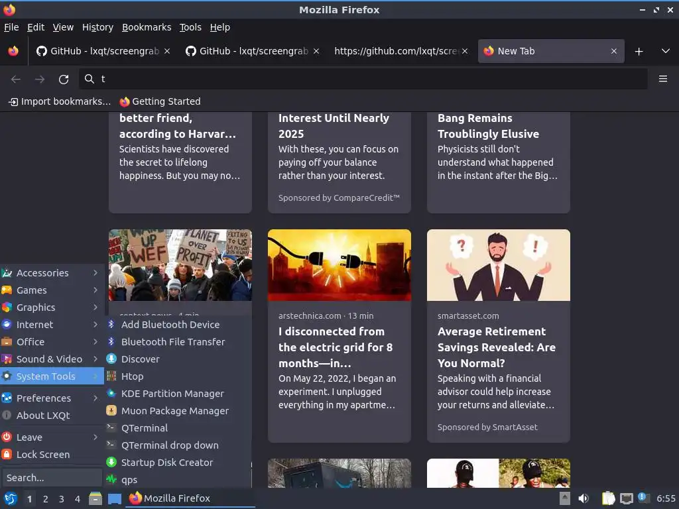Open file manager icon in taskbar
Viewport: 679px width, 509px height.
95,498
